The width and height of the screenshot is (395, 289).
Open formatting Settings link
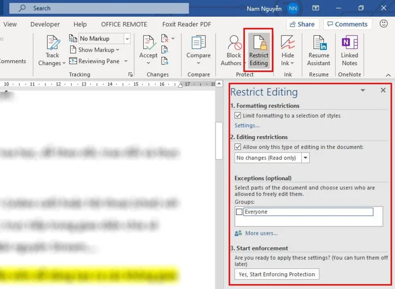(247, 125)
